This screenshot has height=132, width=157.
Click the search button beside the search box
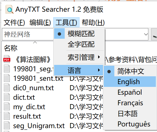154,34
